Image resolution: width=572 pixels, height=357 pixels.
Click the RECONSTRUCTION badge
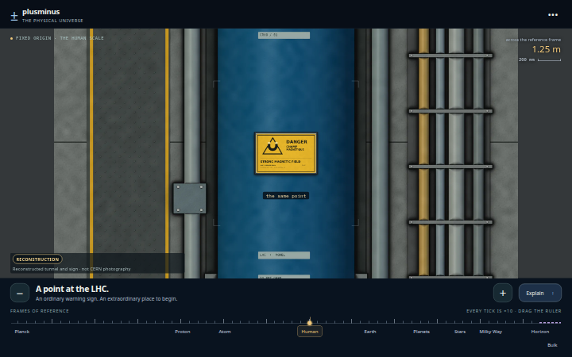[x=37, y=259]
